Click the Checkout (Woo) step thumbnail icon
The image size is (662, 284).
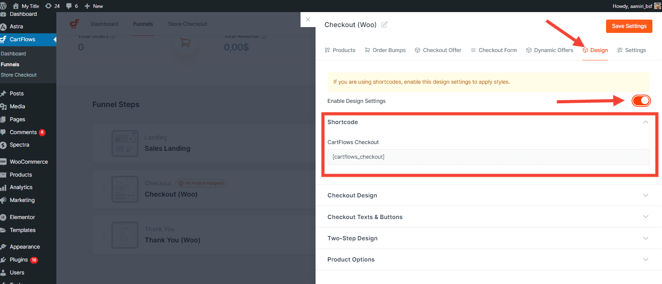pos(125,189)
